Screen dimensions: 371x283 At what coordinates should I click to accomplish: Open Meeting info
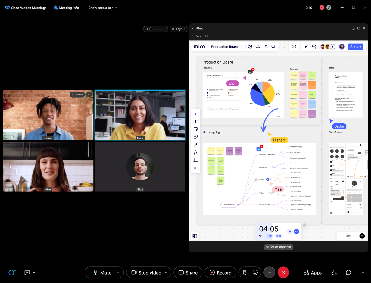click(66, 8)
